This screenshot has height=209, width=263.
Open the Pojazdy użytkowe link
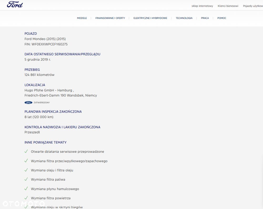[253, 6]
